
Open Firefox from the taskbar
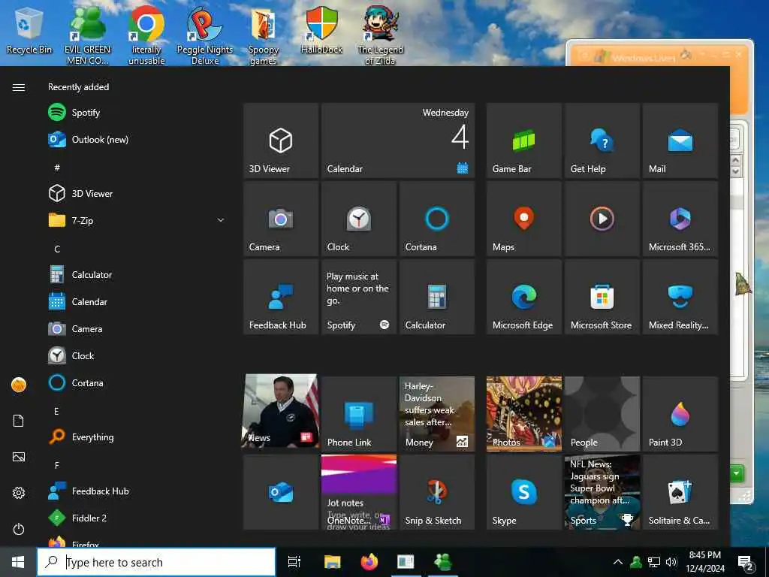(369, 562)
